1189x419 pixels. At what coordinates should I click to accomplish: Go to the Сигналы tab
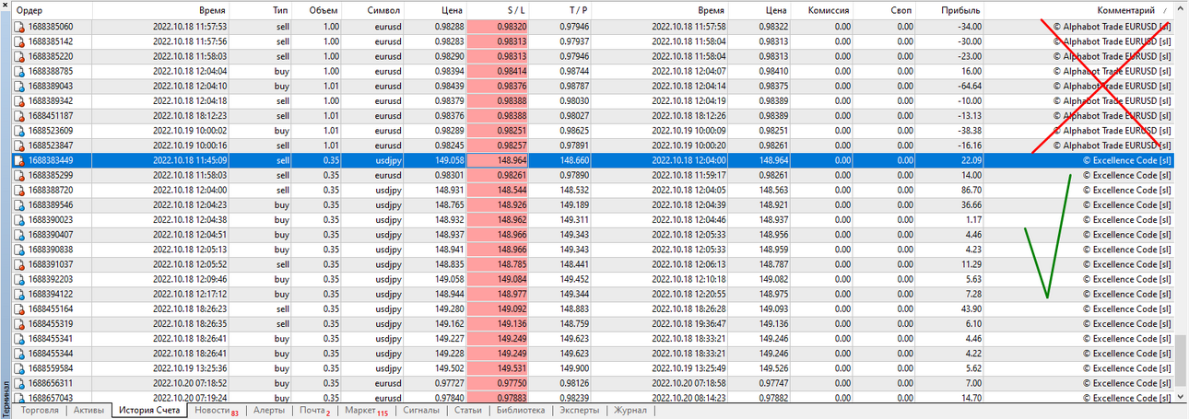tap(420, 411)
